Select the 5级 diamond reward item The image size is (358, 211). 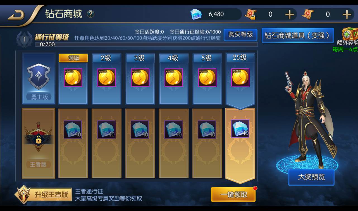pos(207,129)
